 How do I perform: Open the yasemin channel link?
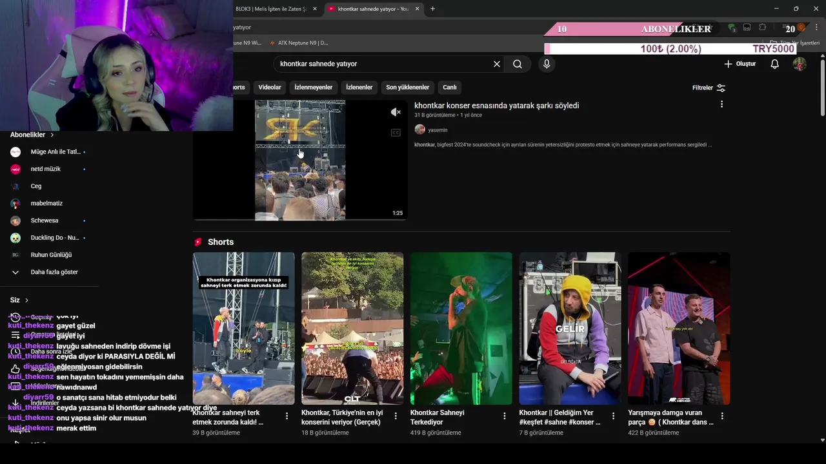(x=438, y=130)
